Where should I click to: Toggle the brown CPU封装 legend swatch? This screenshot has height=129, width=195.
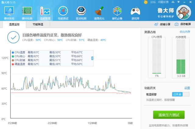(13, 60)
